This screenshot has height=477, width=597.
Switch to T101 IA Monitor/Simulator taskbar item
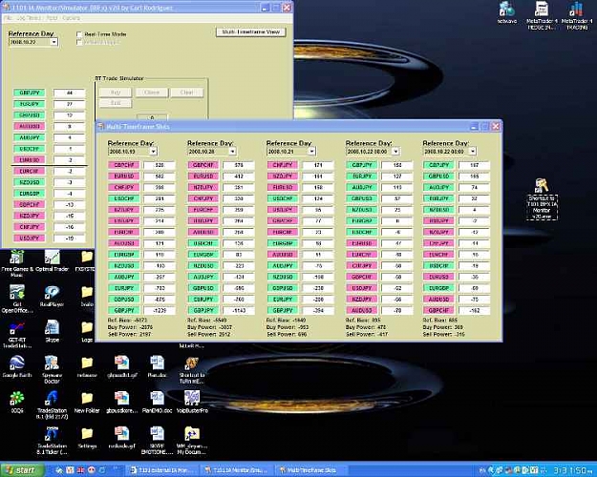pyautogui.click(x=237, y=470)
